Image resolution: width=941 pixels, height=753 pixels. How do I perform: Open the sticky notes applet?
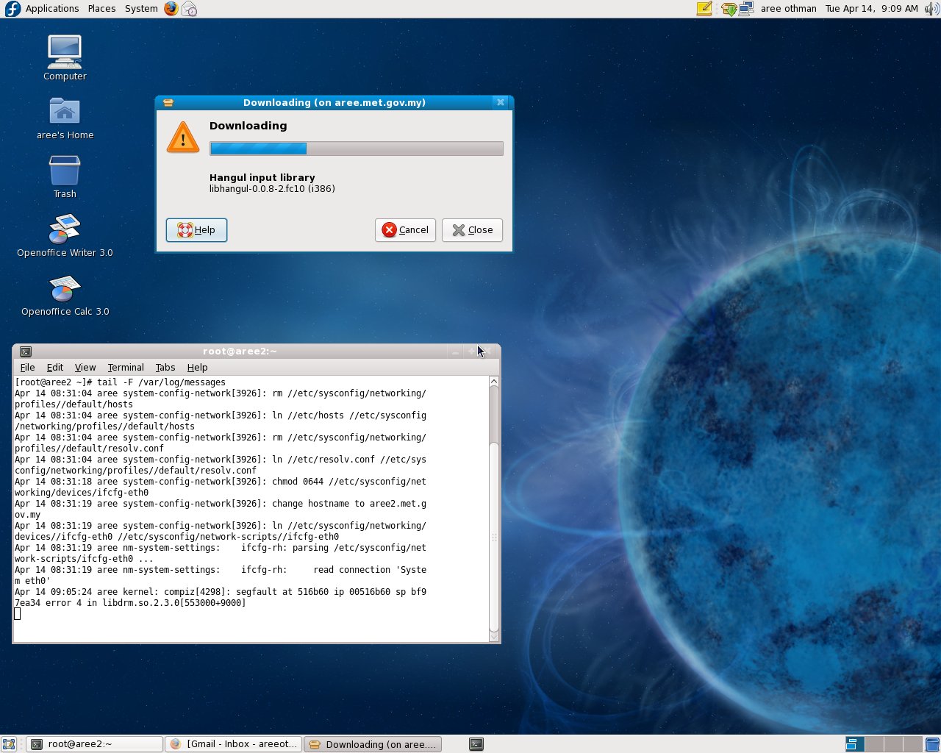(704, 9)
